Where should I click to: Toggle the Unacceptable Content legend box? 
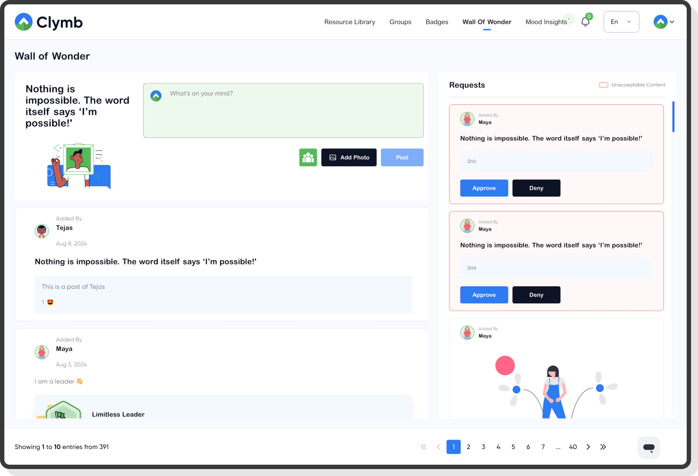tap(603, 85)
